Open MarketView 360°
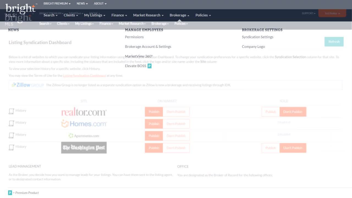The image size is (352, 198). click(139, 56)
